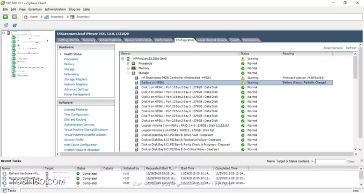
Task: Click the warning icon on the HP ProLiant row
Action: click(x=243, y=59)
